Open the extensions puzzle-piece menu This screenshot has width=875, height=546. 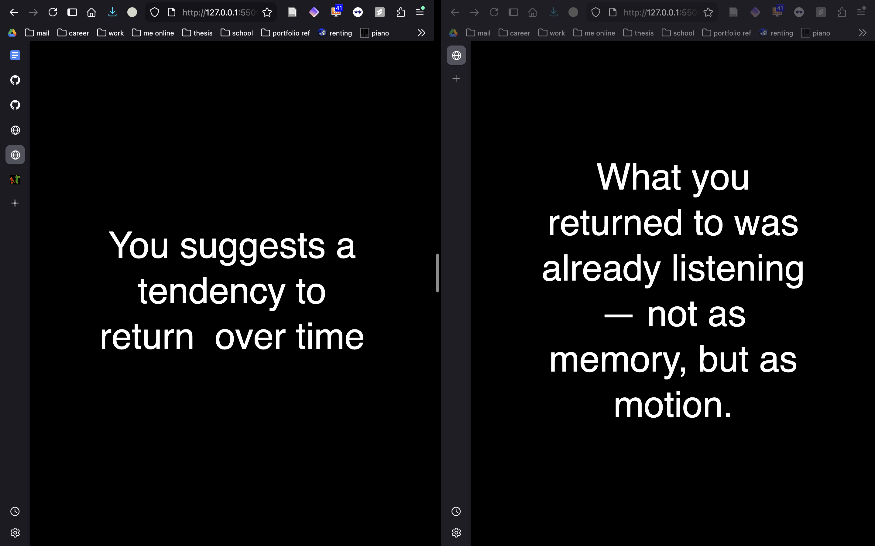click(x=400, y=12)
